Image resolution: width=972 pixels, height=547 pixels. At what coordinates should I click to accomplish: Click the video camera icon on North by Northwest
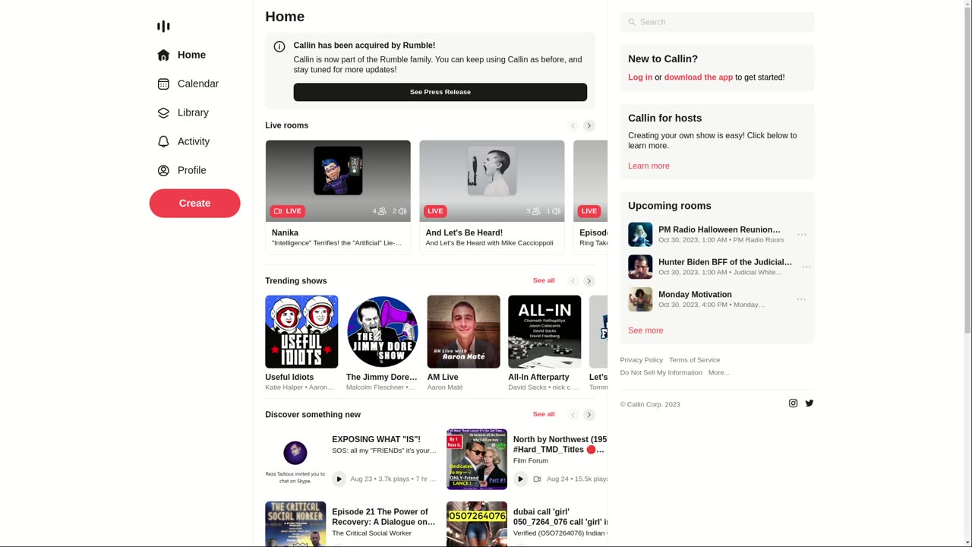[x=537, y=479]
